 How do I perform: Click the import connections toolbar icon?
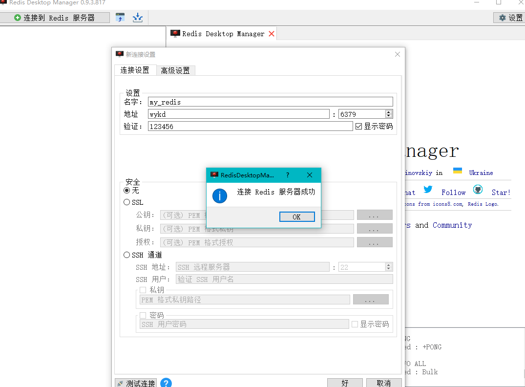click(x=120, y=18)
